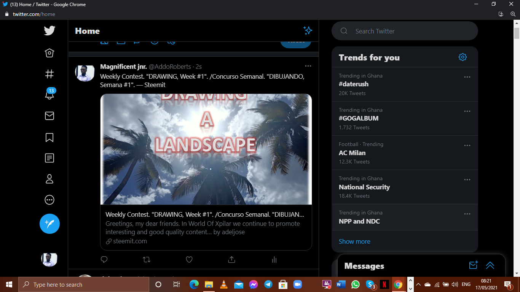Open options for #GOGALBUM trend
The height and width of the screenshot is (292, 520).
tap(467, 111)
